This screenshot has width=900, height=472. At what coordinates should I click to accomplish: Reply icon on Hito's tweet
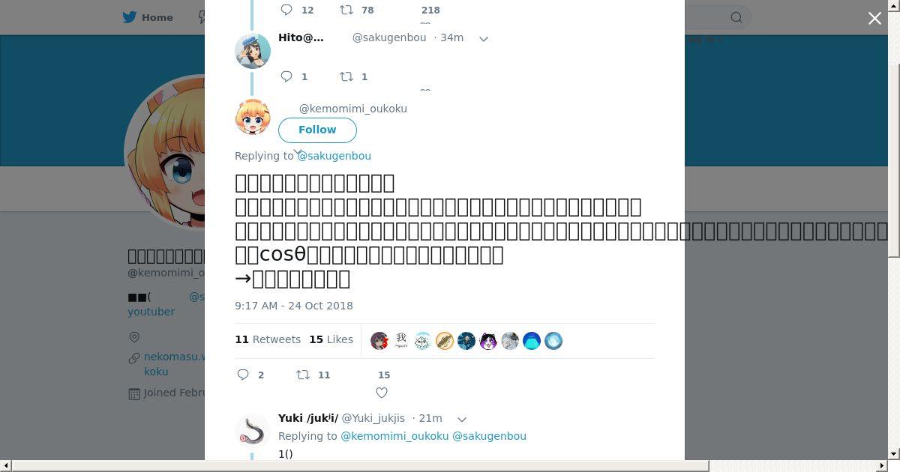tap(286, 76)
